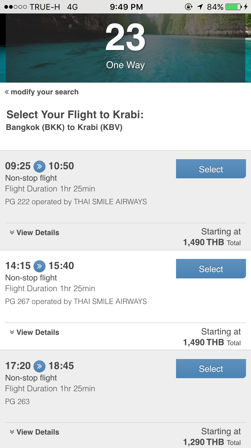Tap Select Your Flight to Krabi heading
This screenshot has width=251, height=448.
pos(75,115)
